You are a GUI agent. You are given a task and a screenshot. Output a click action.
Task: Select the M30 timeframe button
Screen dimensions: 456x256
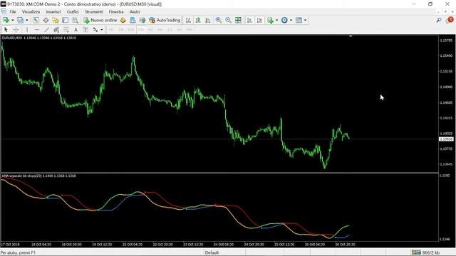click(141, 30)
